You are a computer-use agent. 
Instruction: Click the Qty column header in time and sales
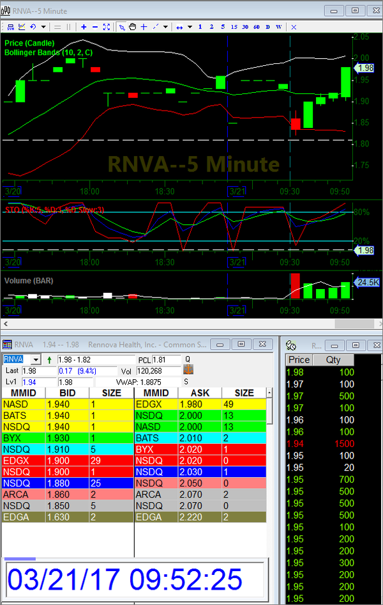(x=333, y=360)
